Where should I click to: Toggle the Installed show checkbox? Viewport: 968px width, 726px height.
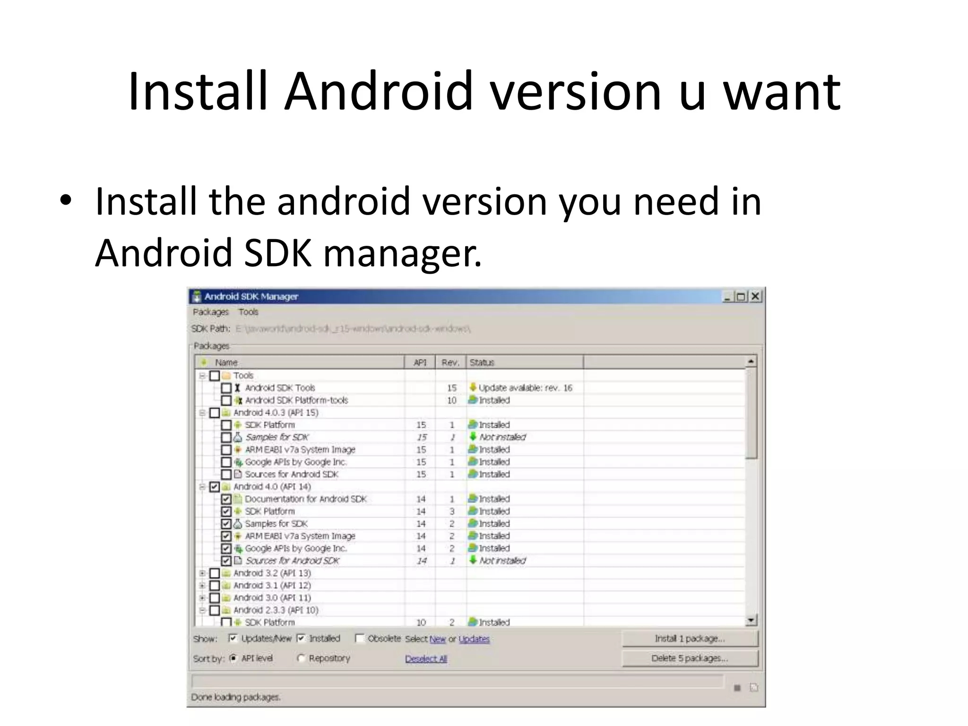(301, 639)
